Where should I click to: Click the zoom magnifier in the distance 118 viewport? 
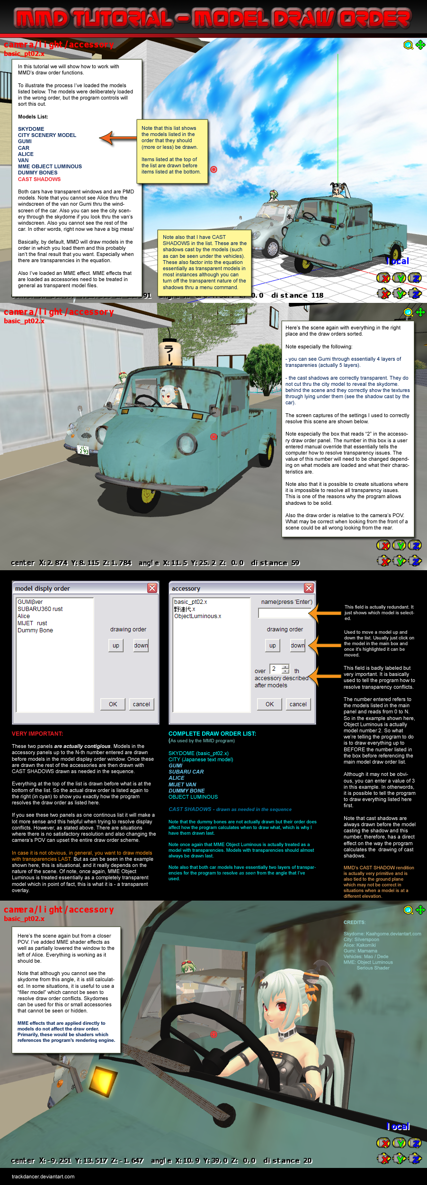tap(408, 45)
